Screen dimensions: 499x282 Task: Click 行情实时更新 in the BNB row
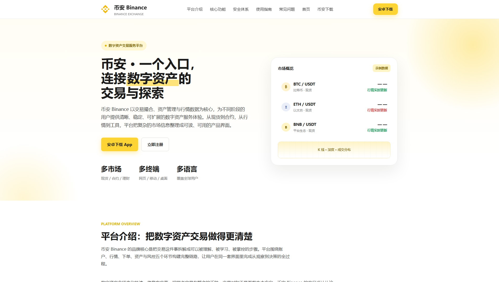click(x=377, y=130)
